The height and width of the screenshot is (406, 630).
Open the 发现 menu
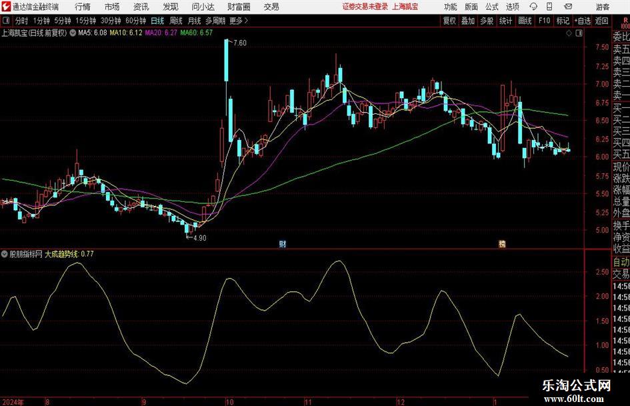pyautogui.click(x=171, y=7)
